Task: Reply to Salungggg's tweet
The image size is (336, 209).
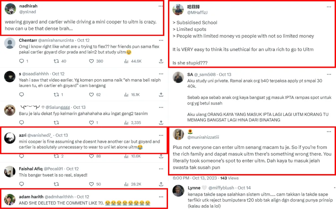Action: 22,123
